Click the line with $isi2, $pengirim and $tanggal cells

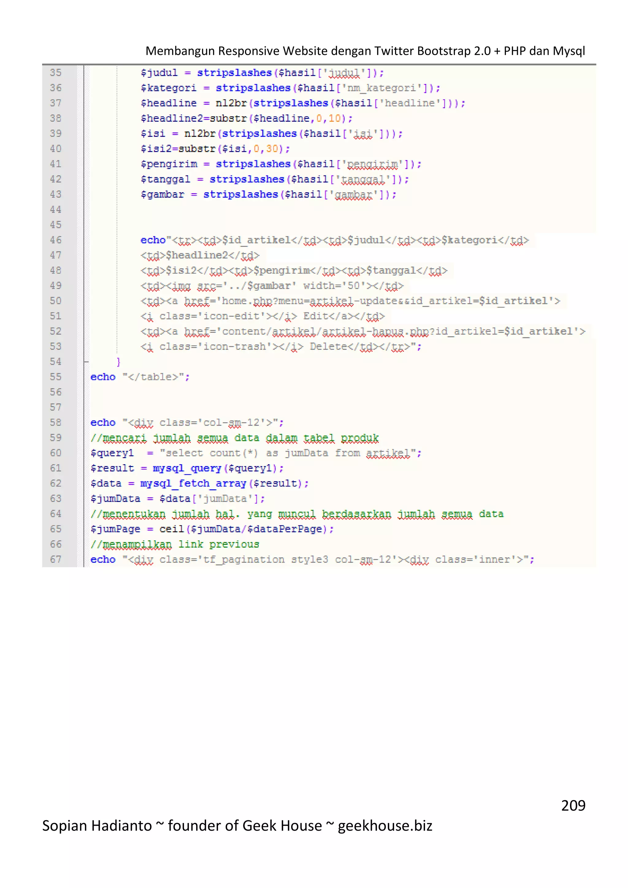click(294, 271)
